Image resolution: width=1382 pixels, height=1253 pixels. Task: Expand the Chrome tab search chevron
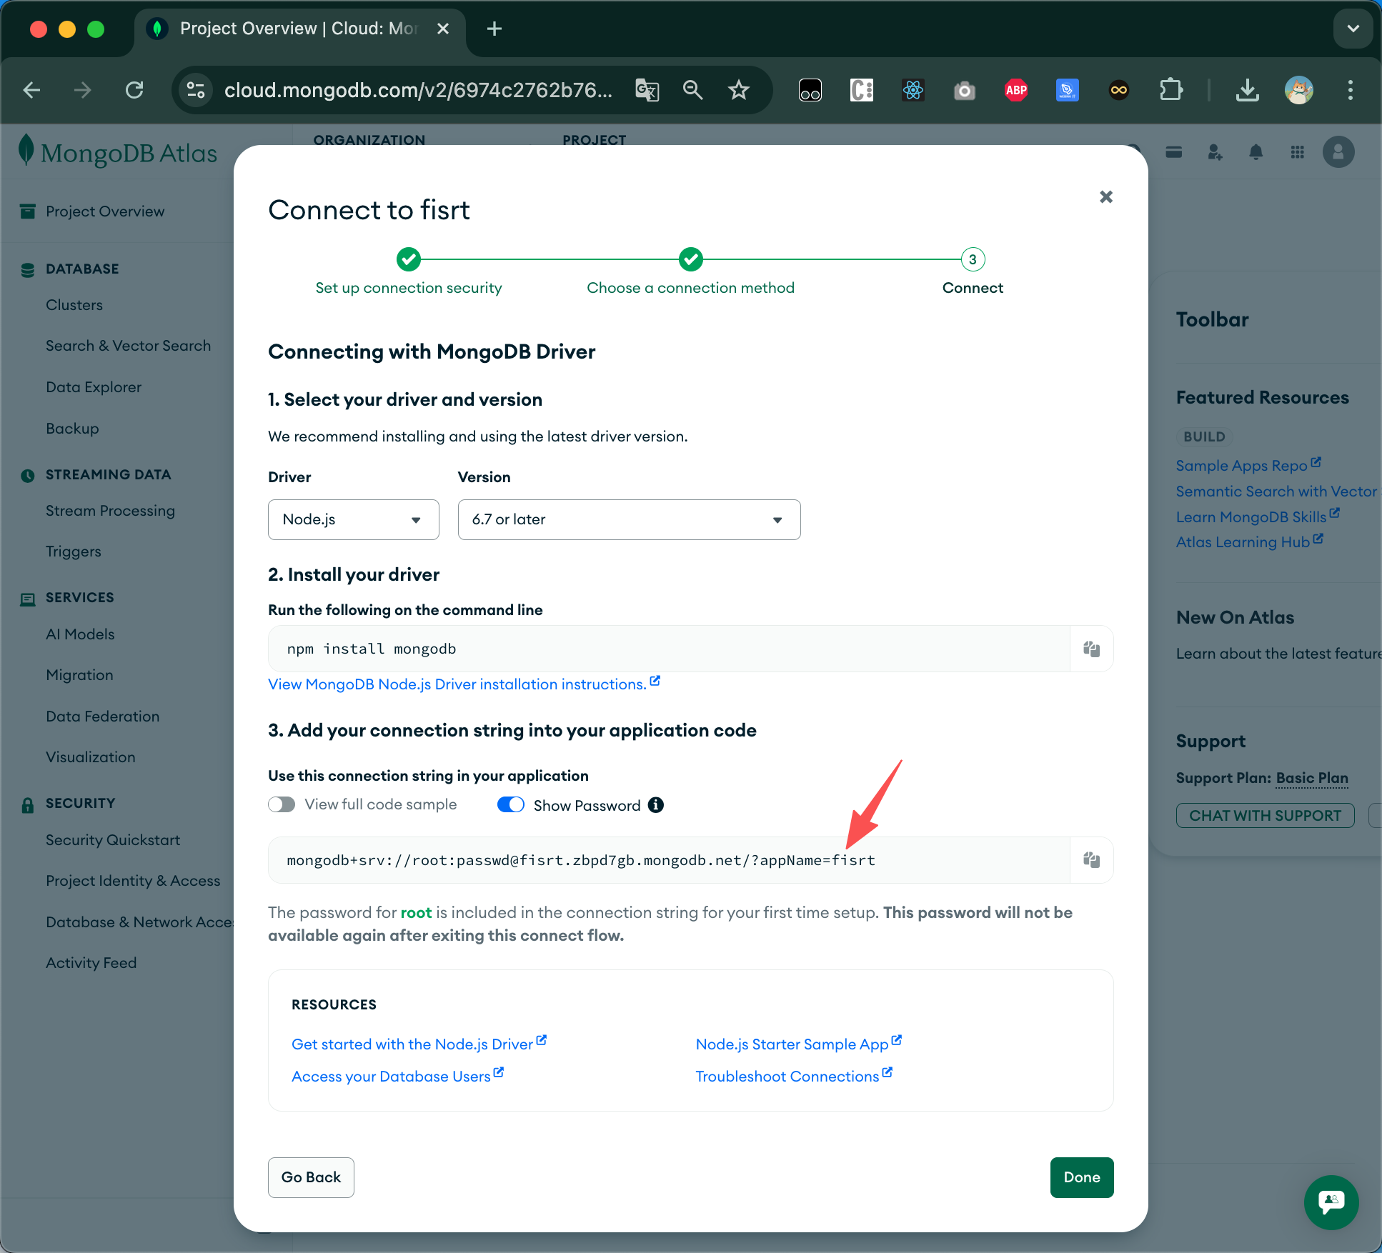pos(1353,29)
